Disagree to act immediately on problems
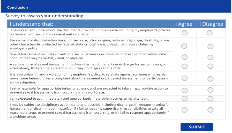 point(210,98)
